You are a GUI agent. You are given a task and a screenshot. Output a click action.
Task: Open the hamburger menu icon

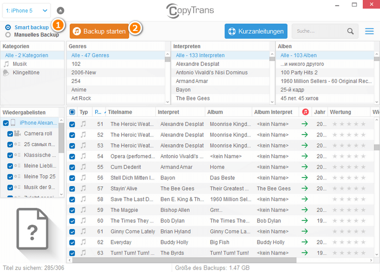click(x=369, y=31)
